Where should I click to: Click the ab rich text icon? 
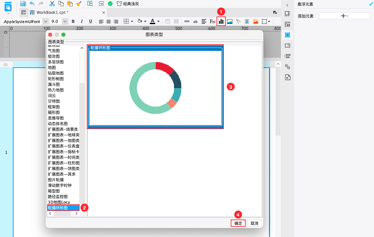pos(195,22)
